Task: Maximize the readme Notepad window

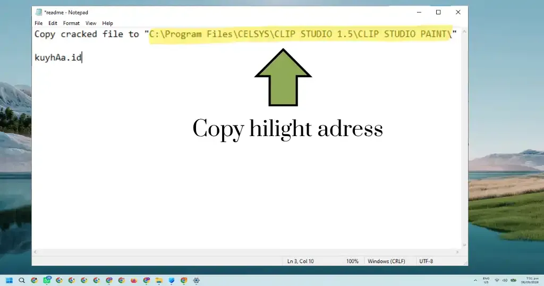Action: point(438,12)
